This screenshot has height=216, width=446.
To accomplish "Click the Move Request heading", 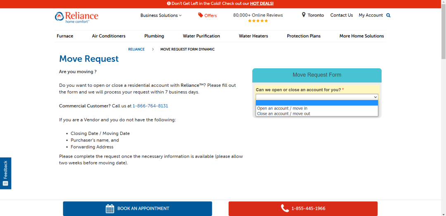I will (89, 59).
